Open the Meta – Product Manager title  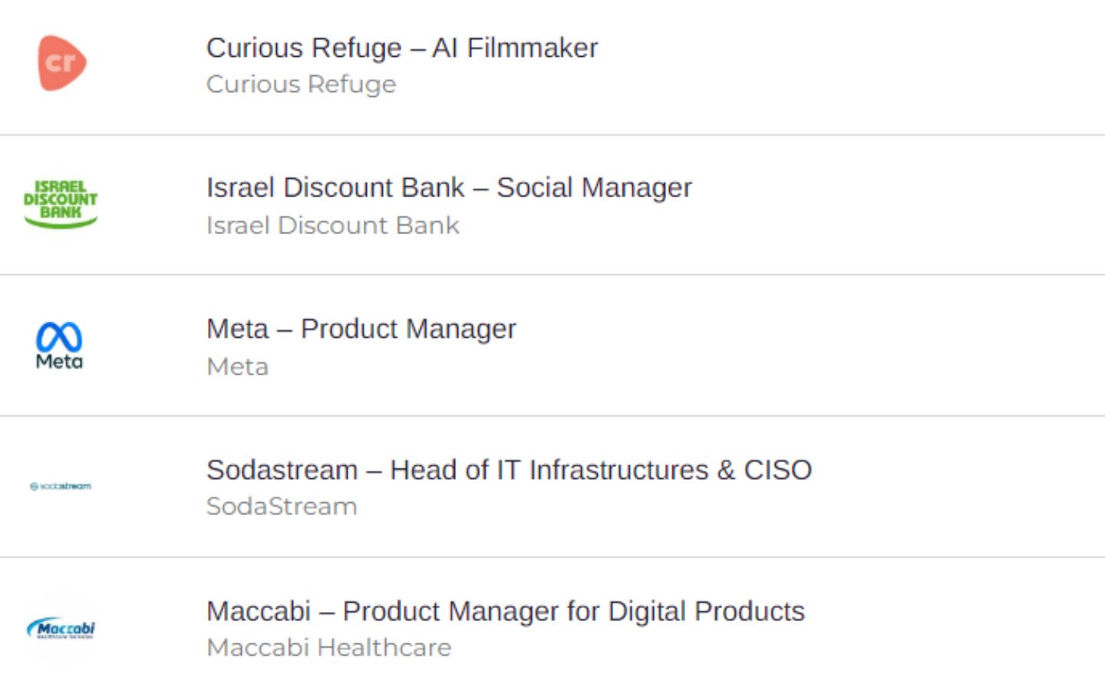pos(361,329)
